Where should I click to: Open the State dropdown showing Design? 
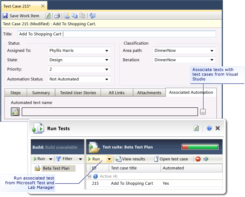point(107,60)
